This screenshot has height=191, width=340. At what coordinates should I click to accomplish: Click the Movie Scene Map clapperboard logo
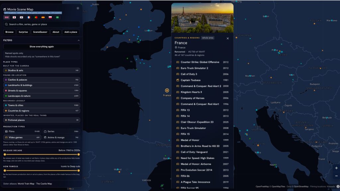[x=5, y=9]
